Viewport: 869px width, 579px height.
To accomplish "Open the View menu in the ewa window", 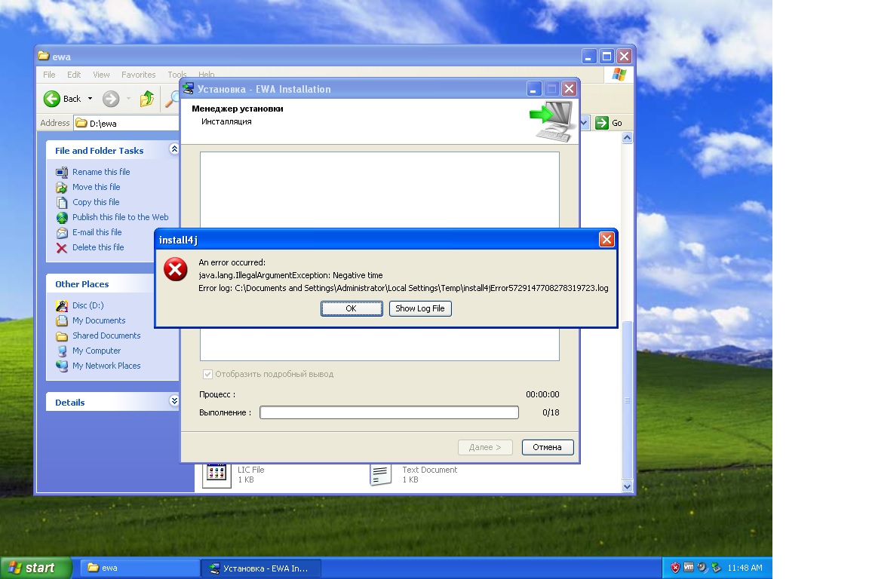I will click(x=101, y=75).
